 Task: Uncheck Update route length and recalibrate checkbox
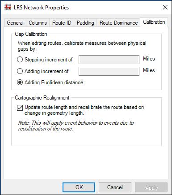(20, 108)
